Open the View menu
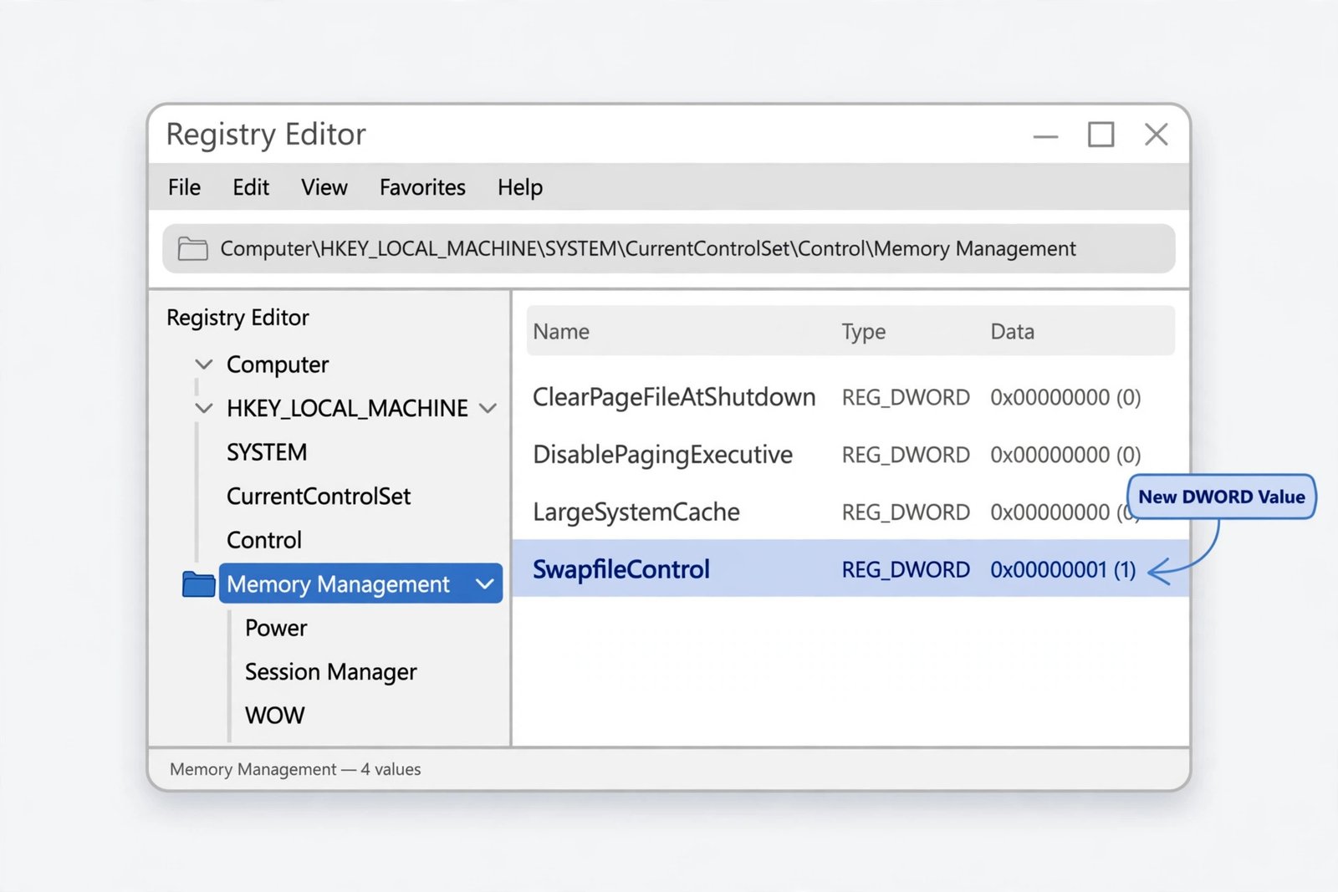The width and height of the screenshot is (1338, 892). point(324,187)
